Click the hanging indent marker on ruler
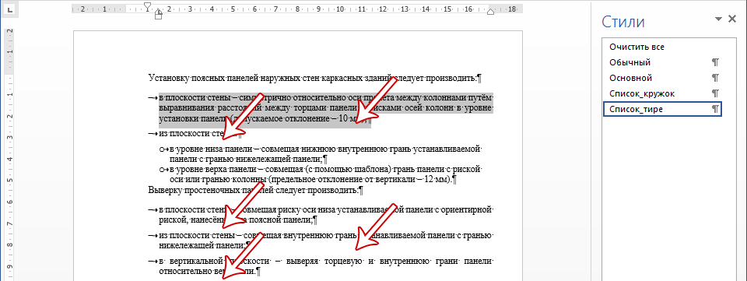The width and height of the screenshot is (747, 281). (158, 11)
